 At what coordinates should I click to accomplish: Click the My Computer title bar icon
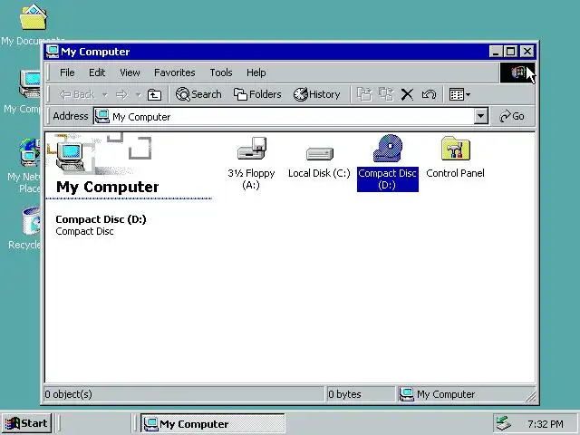tap(53, 52)
